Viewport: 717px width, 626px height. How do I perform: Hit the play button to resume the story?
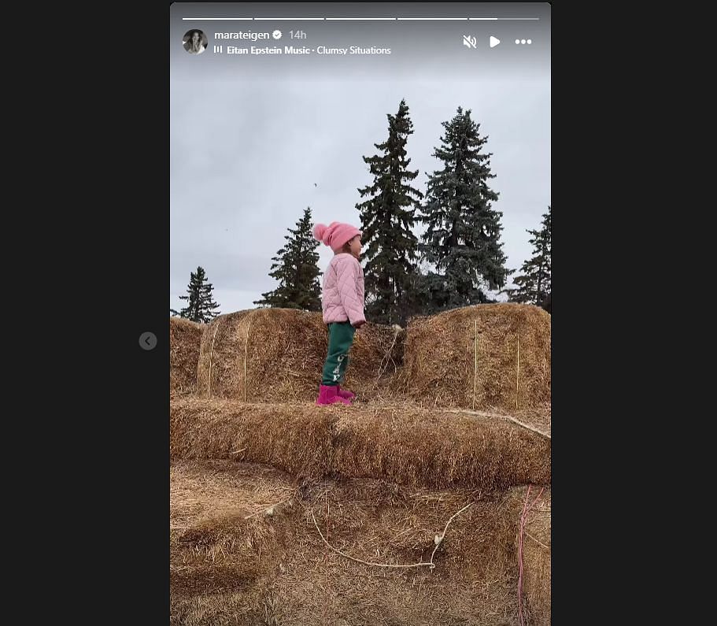coord(495,42)
